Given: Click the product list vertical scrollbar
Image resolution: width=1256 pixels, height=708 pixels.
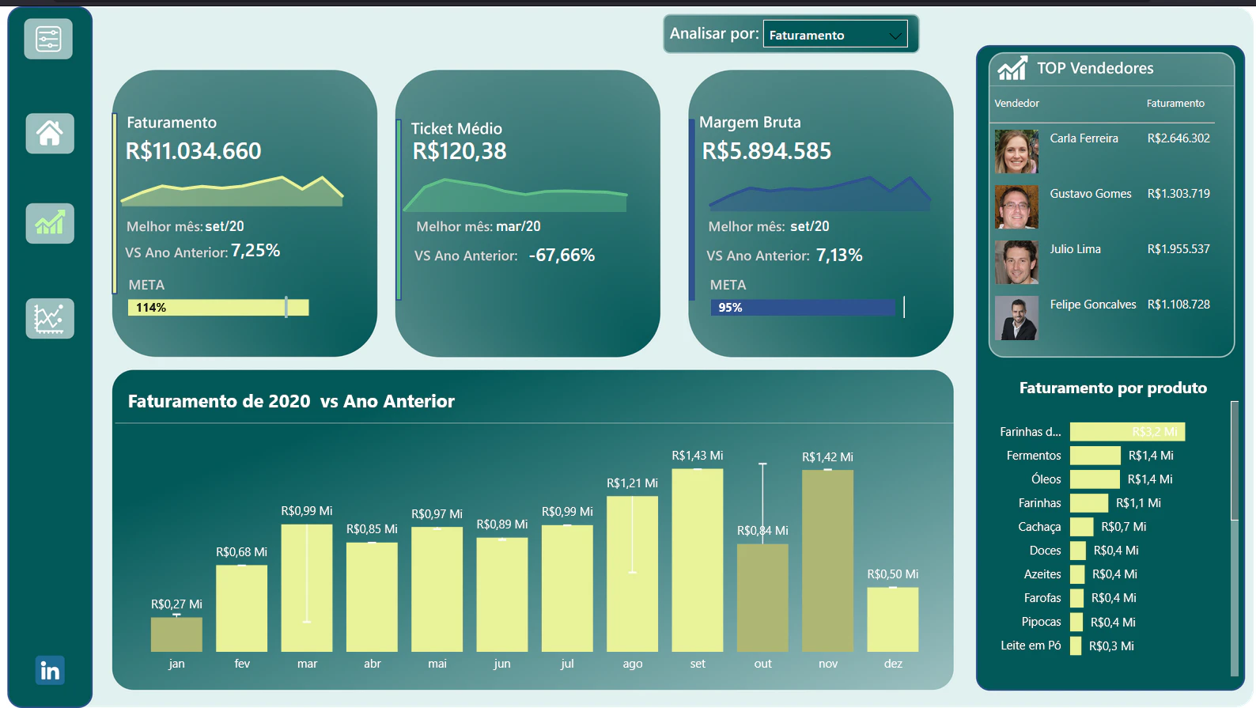Looking at the screenshot, I should point(1234,460).
